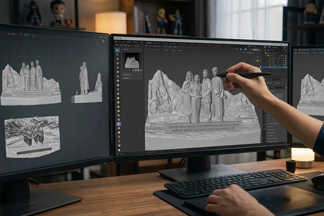The width and height of the screenshot is (324, 216).
Task: Click the zoom magnifier icon below gizmo
Action: tap(260, 67)
